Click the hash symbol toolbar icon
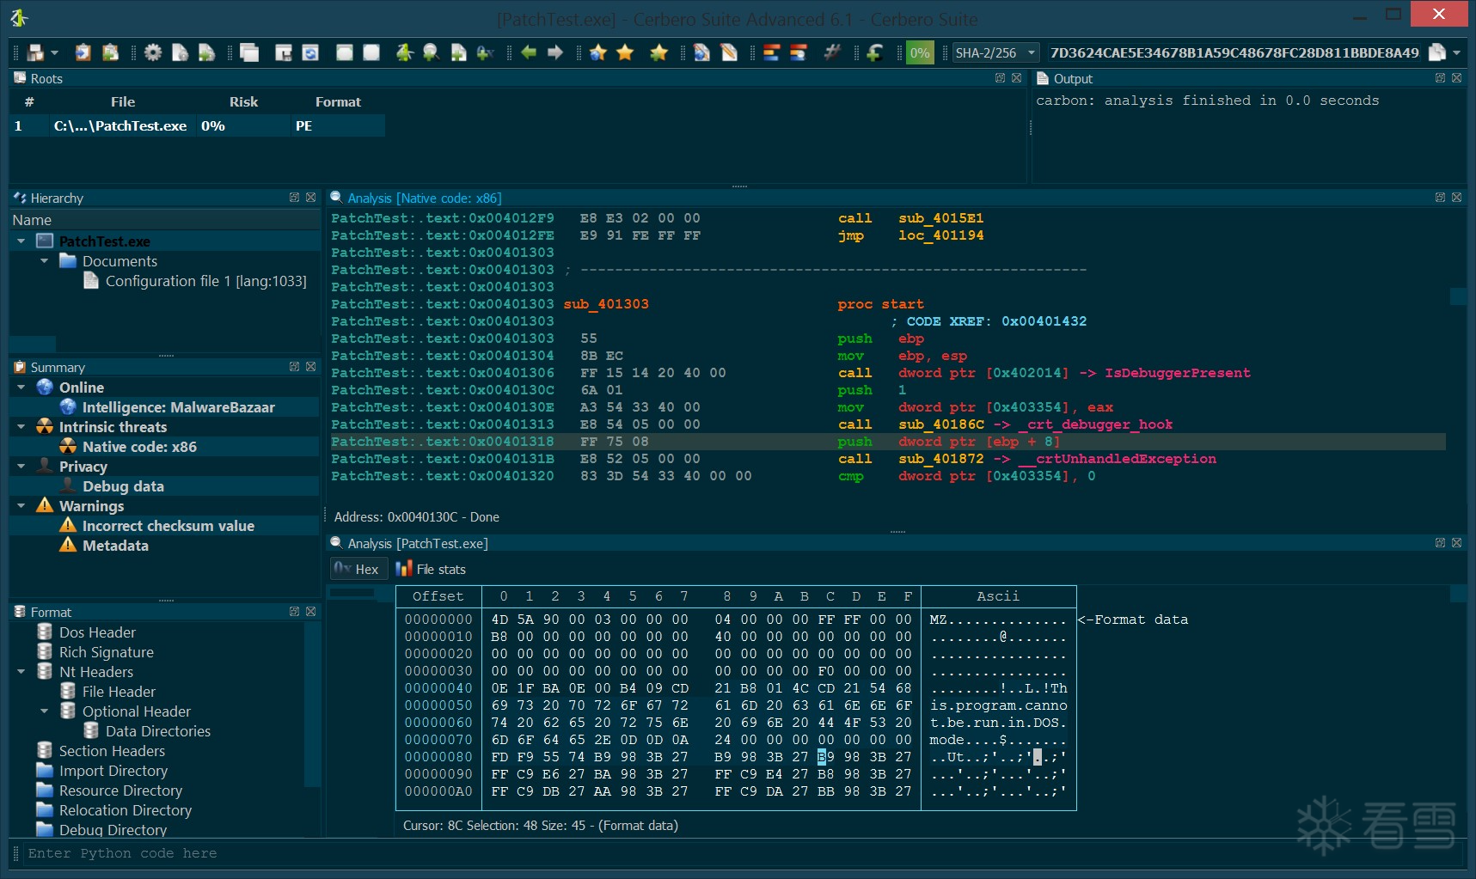The width and height of the screenshot is (1476, 879). (831, 52)
